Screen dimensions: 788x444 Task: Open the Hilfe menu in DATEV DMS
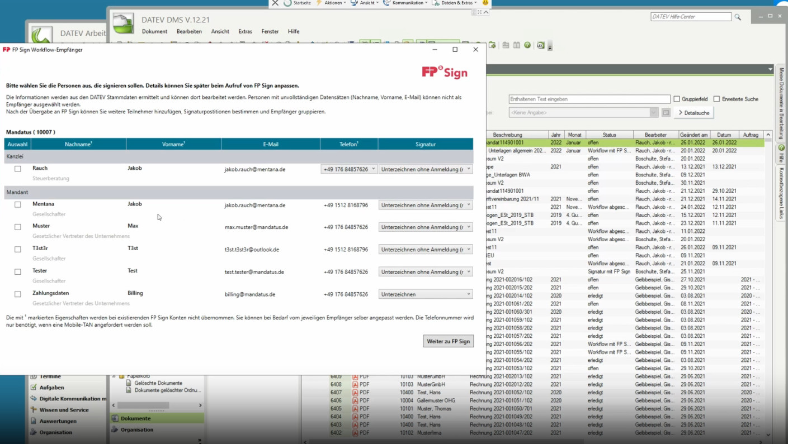[x=294, y=31]
